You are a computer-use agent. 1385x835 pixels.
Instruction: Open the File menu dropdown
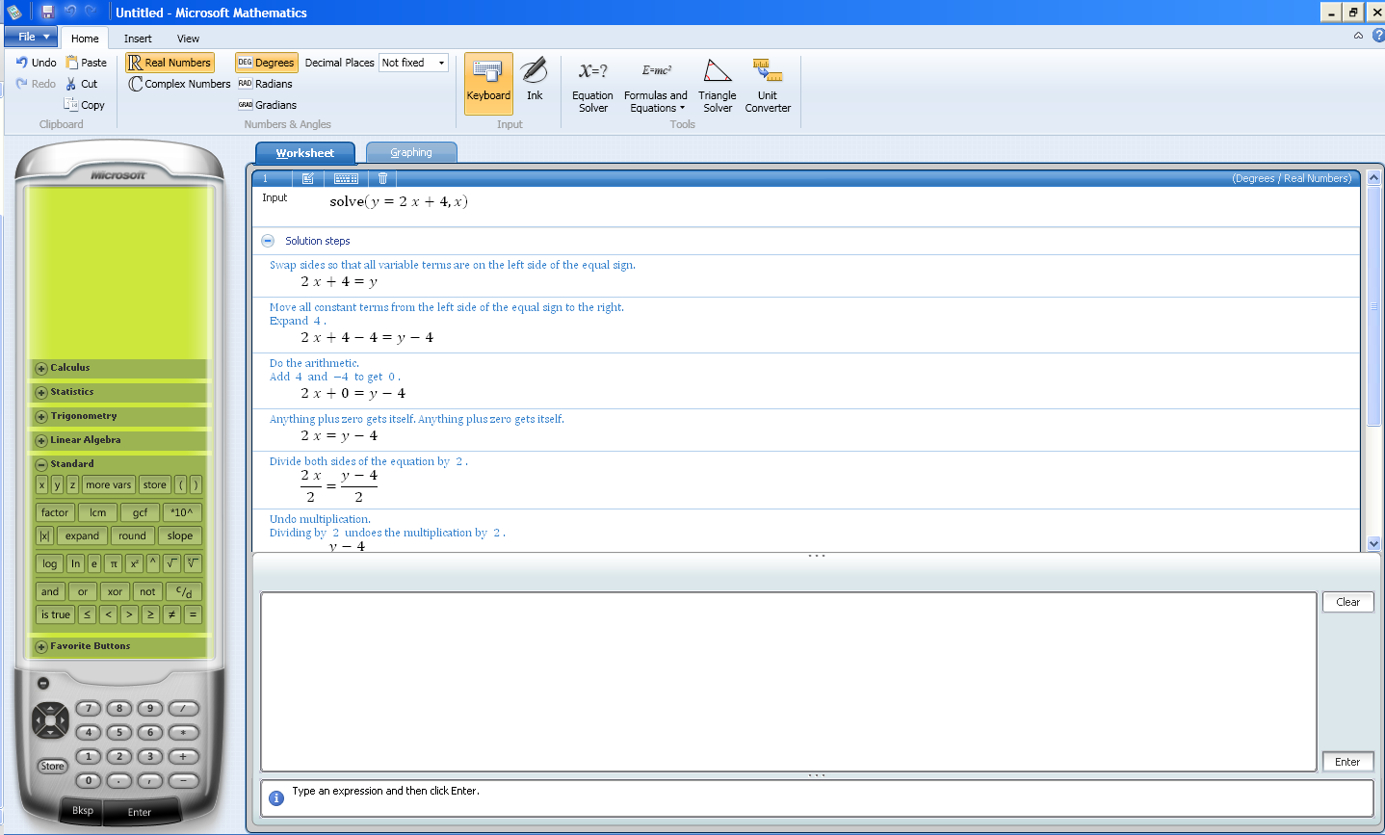(30, 37)
